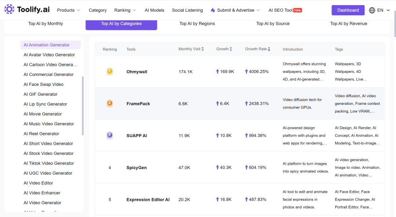The height and width of the screenshot is (217, 396).
Task: Select the Top AI by Revenue tab
Action: (349, 24)
